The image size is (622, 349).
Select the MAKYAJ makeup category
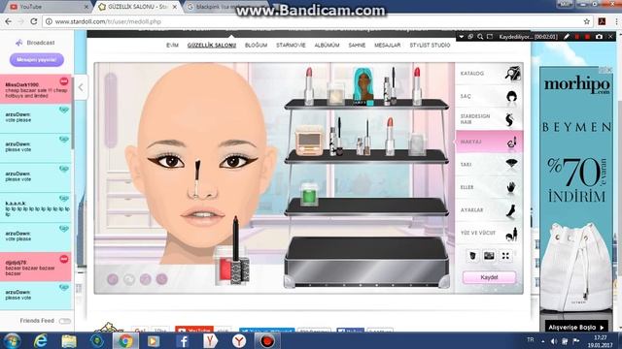pyautogui.click(x=489, y=142)
